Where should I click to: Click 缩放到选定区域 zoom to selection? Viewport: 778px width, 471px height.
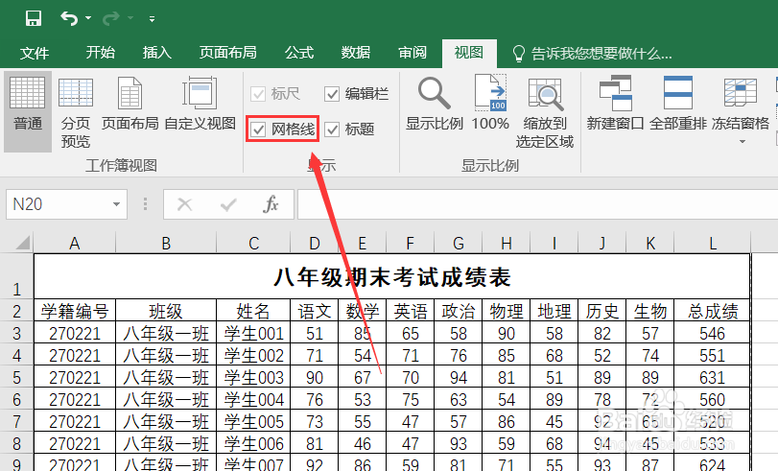(x=544, y=112)
